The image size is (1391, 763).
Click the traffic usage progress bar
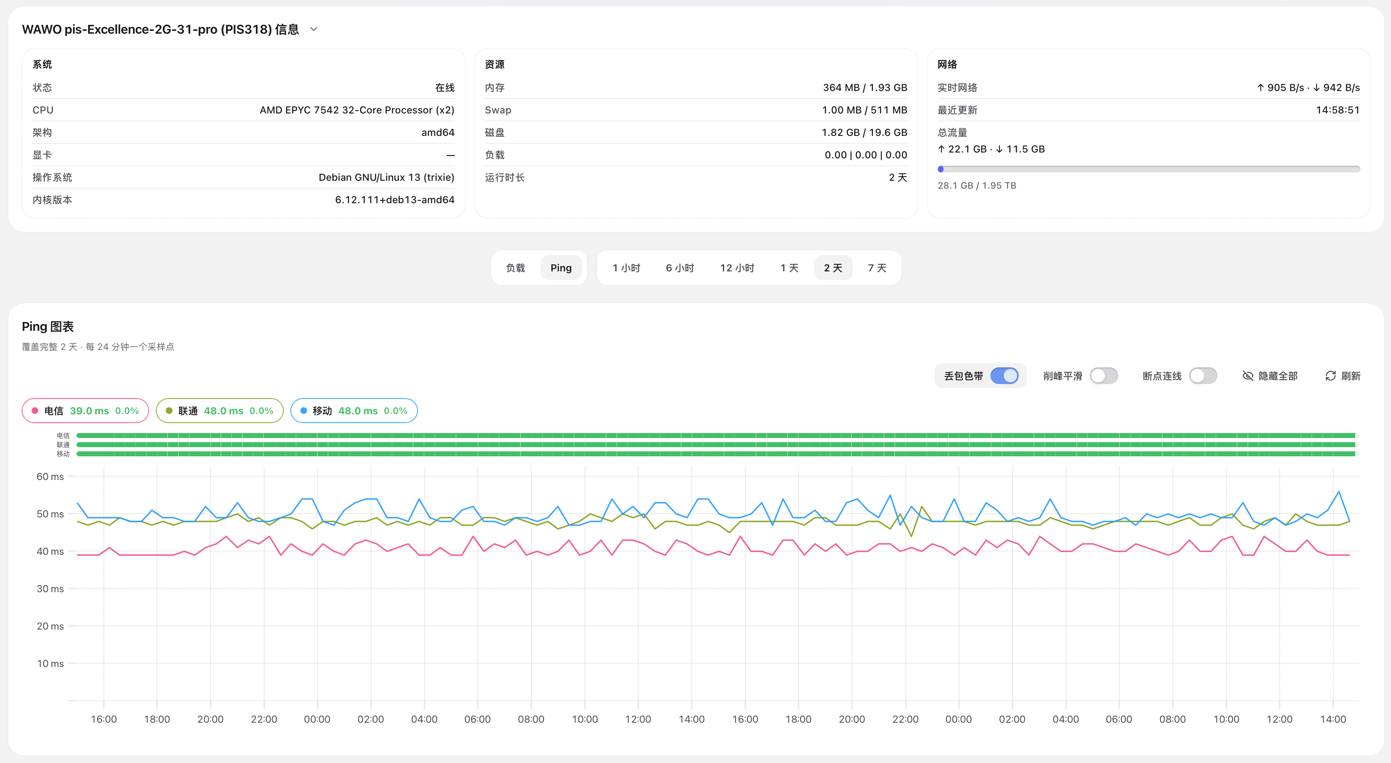pos(1148,169)
